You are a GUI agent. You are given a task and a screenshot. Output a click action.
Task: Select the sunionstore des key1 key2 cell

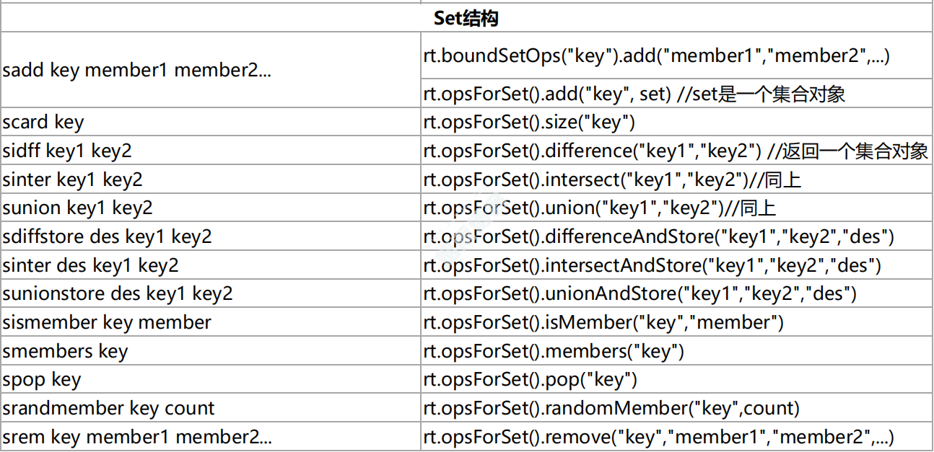pyautogui.click(x=118, y=294)
